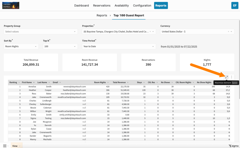Click the 19,538.68 total revenue cell
Screen dimensions: 240x148
tap(125, 93)
